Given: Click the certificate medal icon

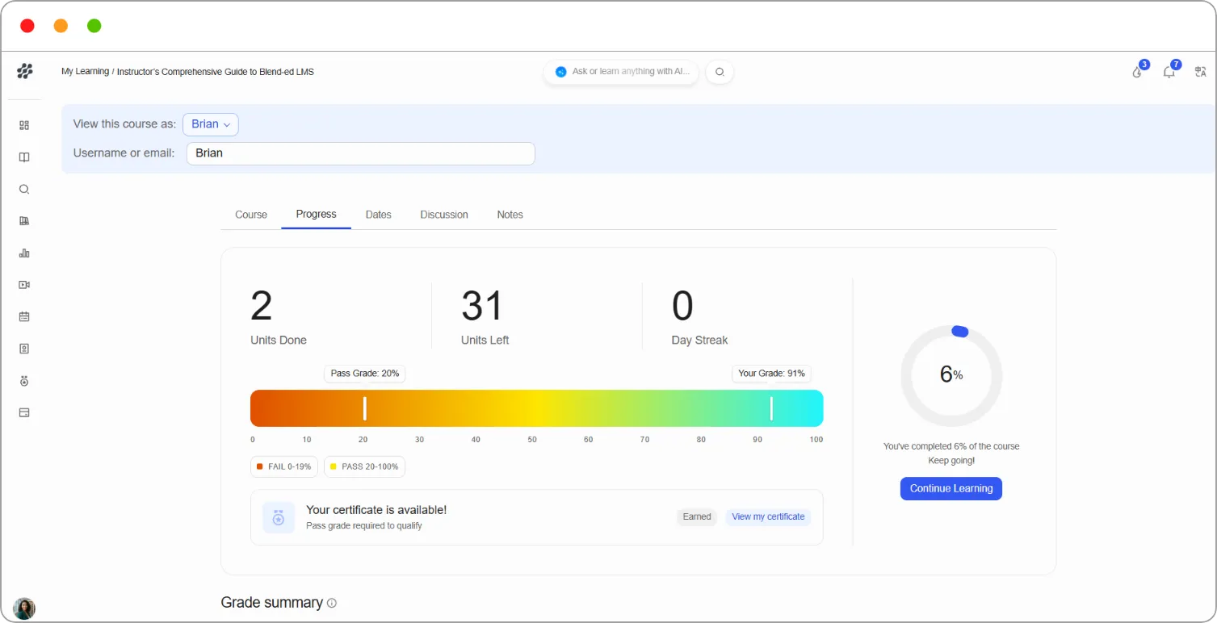Looking at the screenshot, I should pos(279,517).
